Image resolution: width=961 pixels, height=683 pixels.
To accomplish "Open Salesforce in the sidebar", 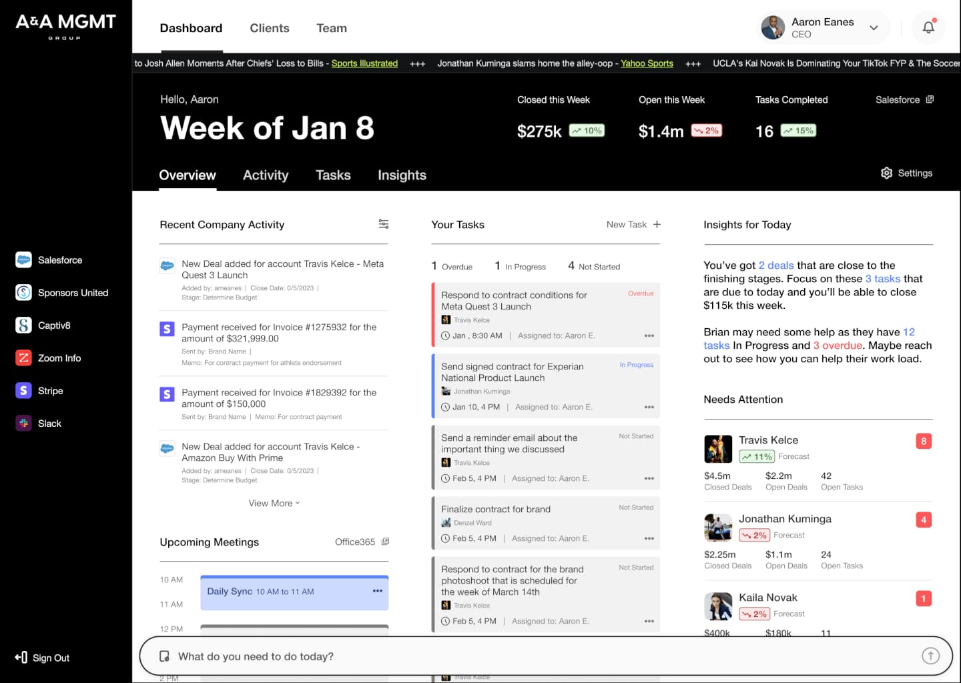I will 49,260.
